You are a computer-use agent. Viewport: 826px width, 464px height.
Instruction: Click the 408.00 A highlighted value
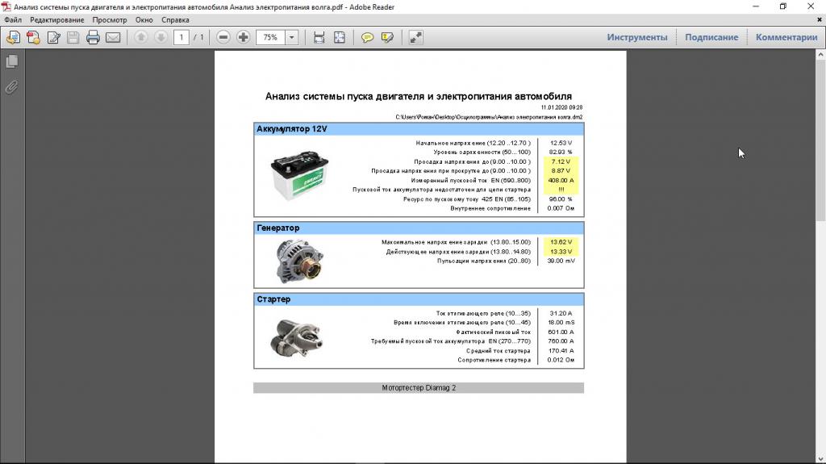(561, 180)
